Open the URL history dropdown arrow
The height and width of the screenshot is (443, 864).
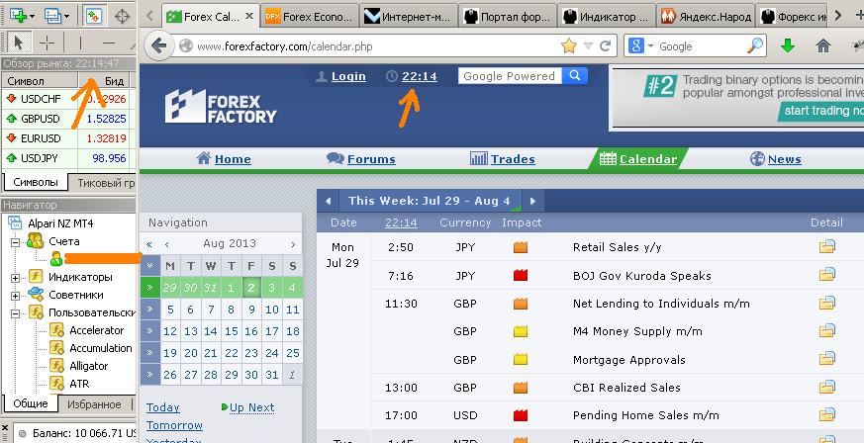tap(588, 46)
